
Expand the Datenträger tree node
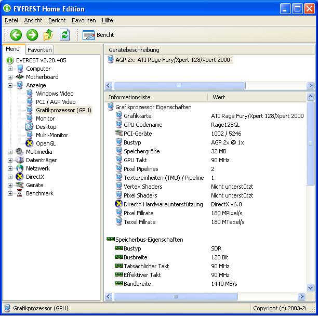click(x=10, y=160)
